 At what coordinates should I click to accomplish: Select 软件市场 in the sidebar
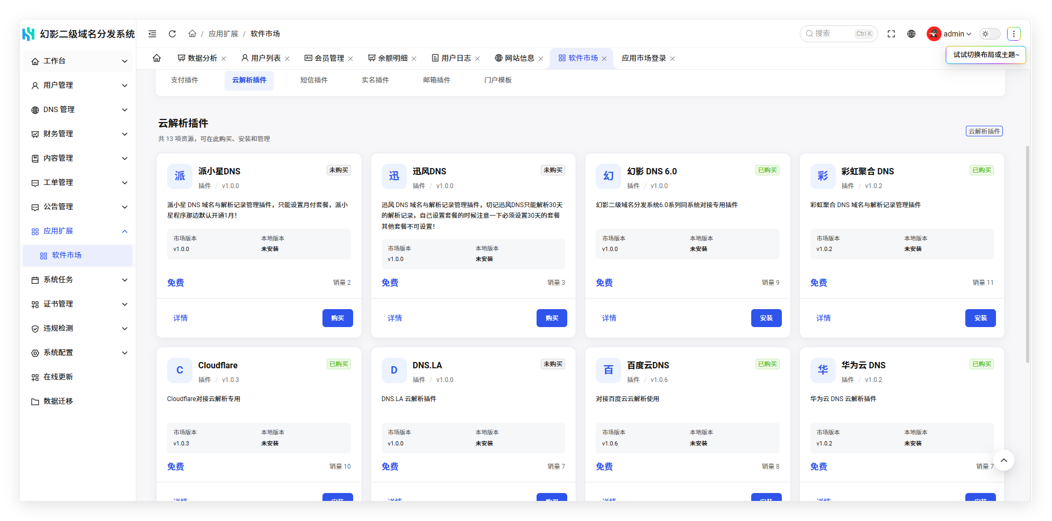78,256
